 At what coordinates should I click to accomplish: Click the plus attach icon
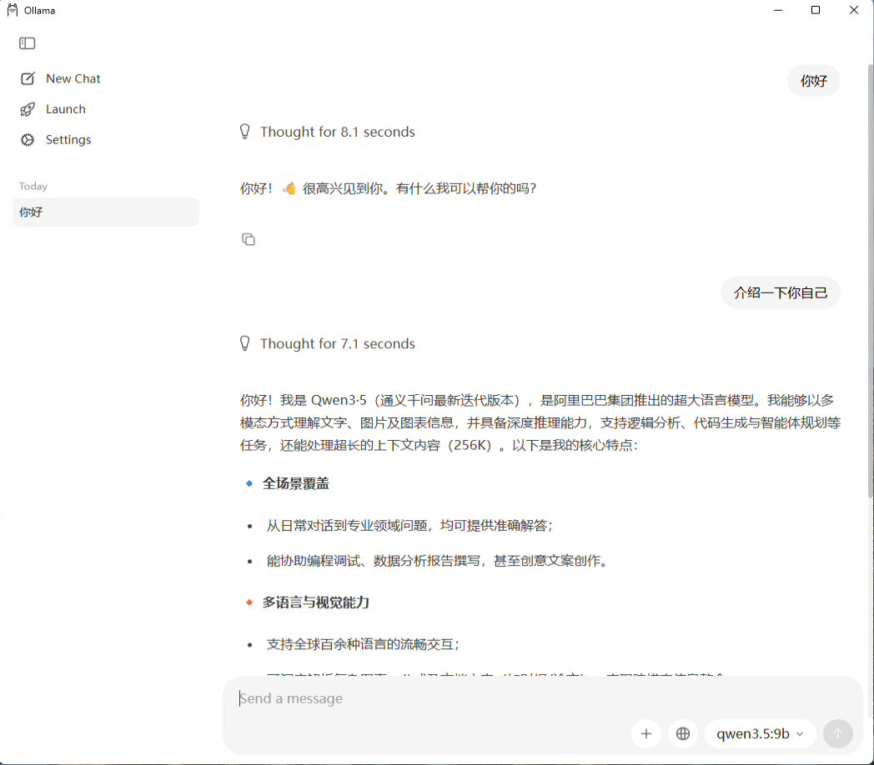[x=646, y=733]
